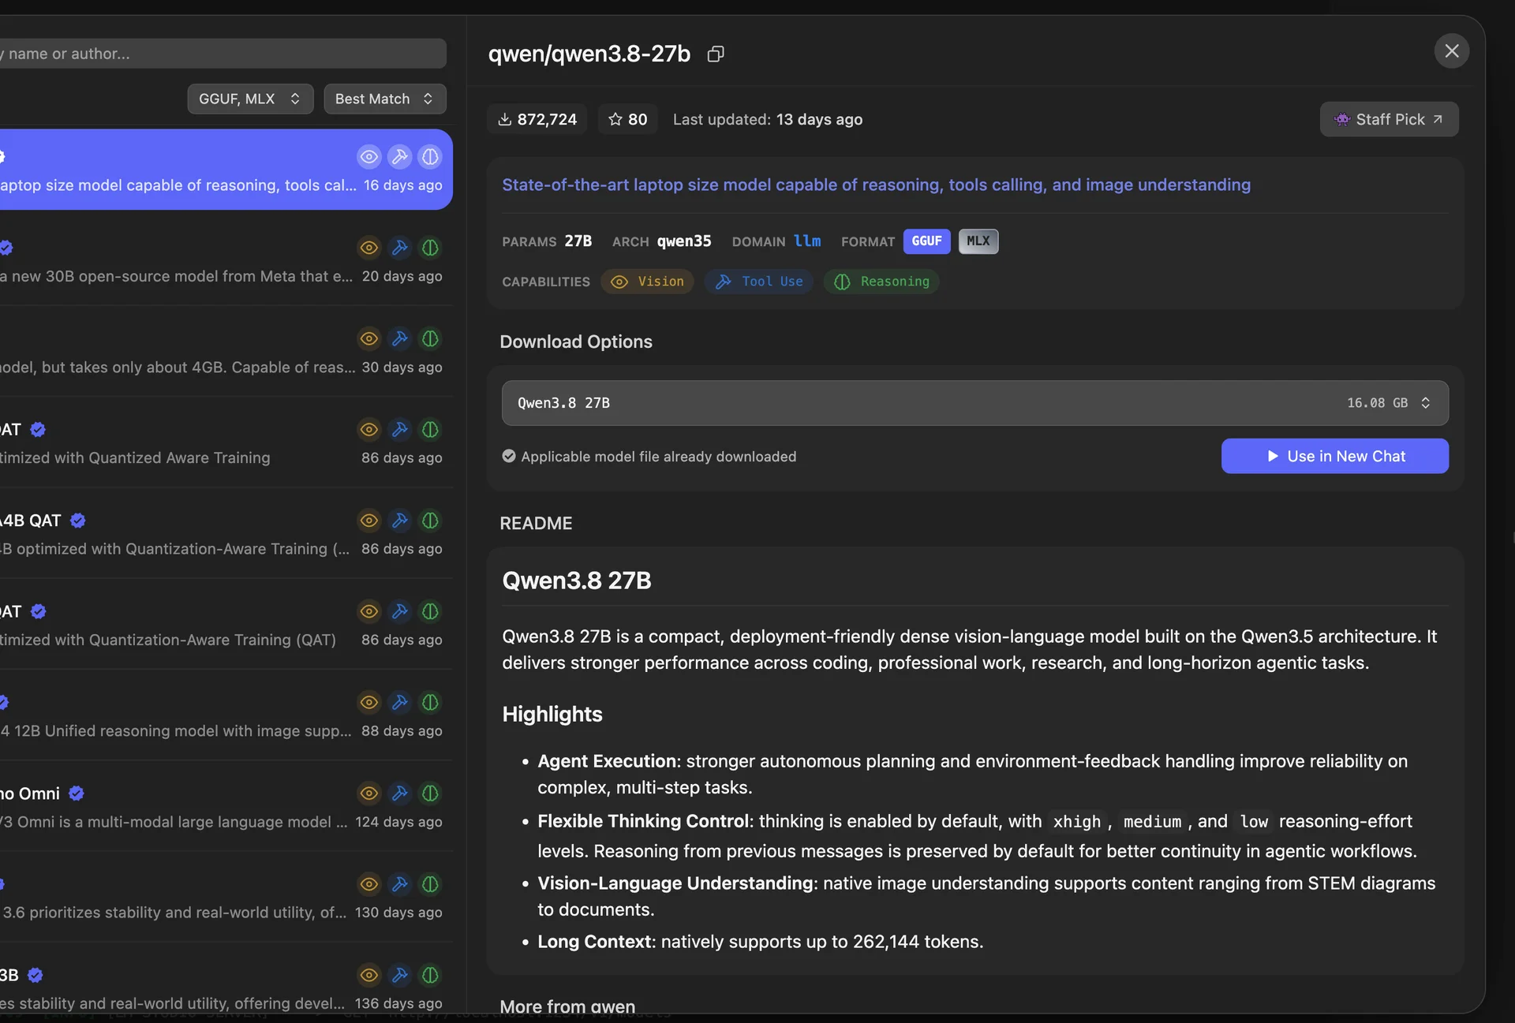Click the Reasoning capability tag
The height and width of the screenshot is (1023, 1515).
[881, 282]
